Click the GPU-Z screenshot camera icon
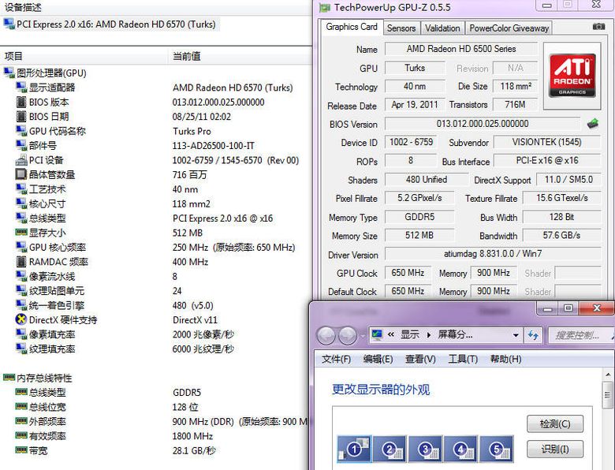This screenshot has height=470, width=615. (598, 26)
